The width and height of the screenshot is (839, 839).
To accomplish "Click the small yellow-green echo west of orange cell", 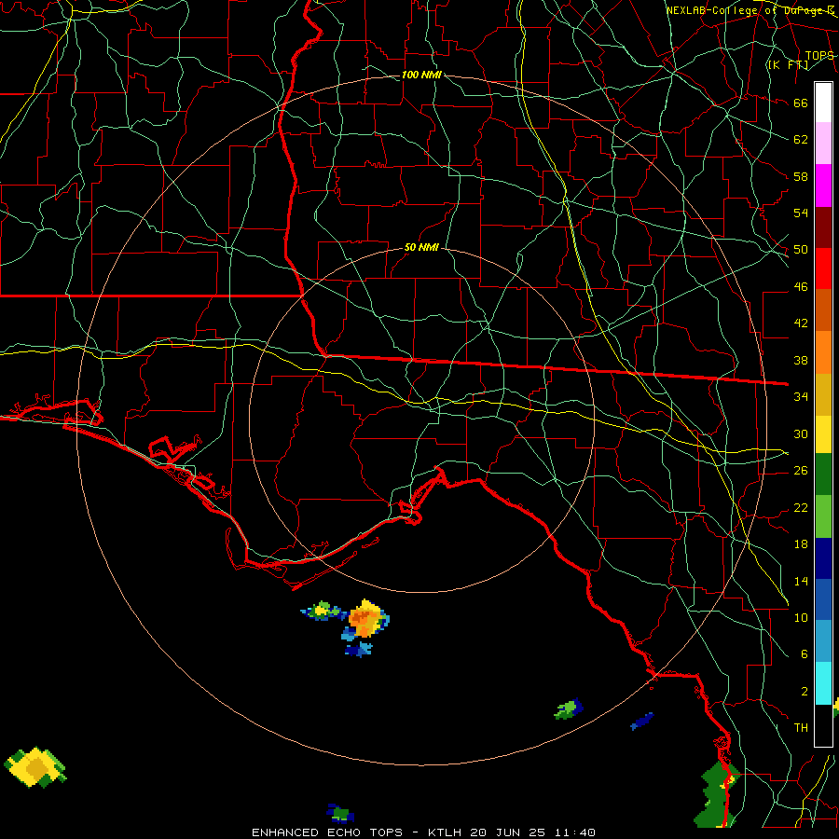I will pos(322,611).
